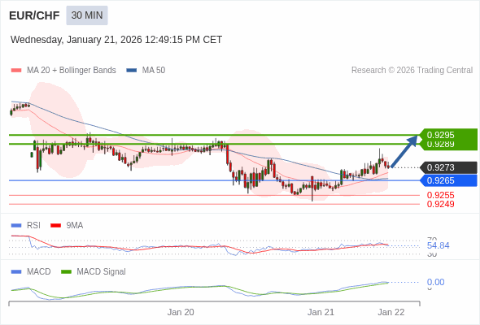
Task: Click the pink MA 20 legend swatch
Action: coord(16,71)
